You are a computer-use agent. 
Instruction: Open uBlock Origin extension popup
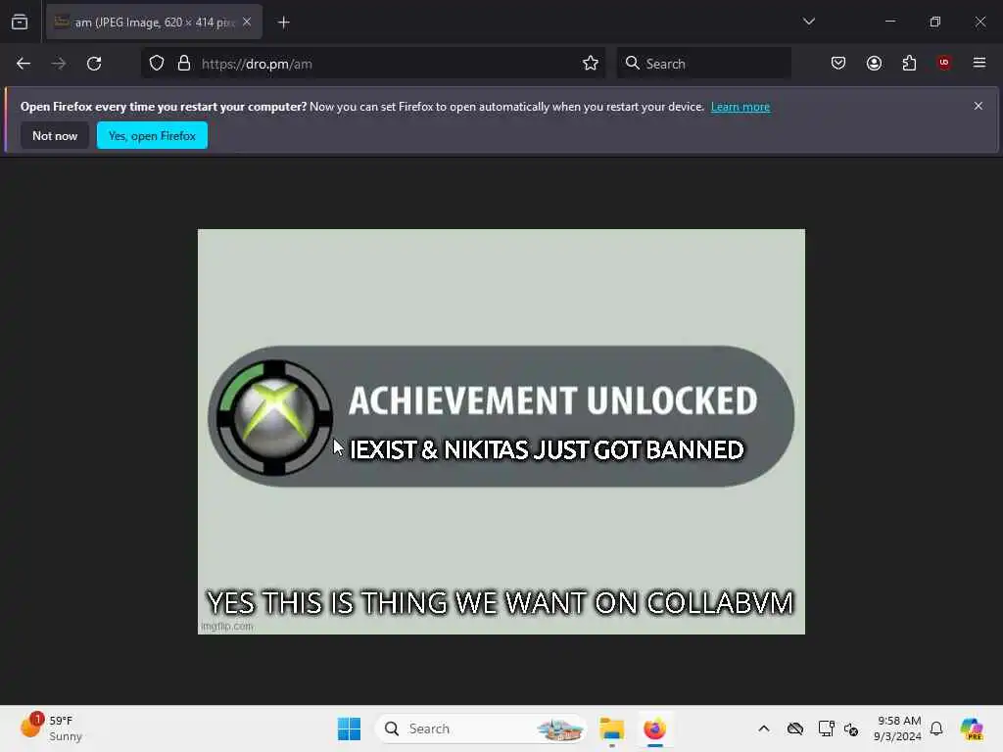click(x=944, y=63)
